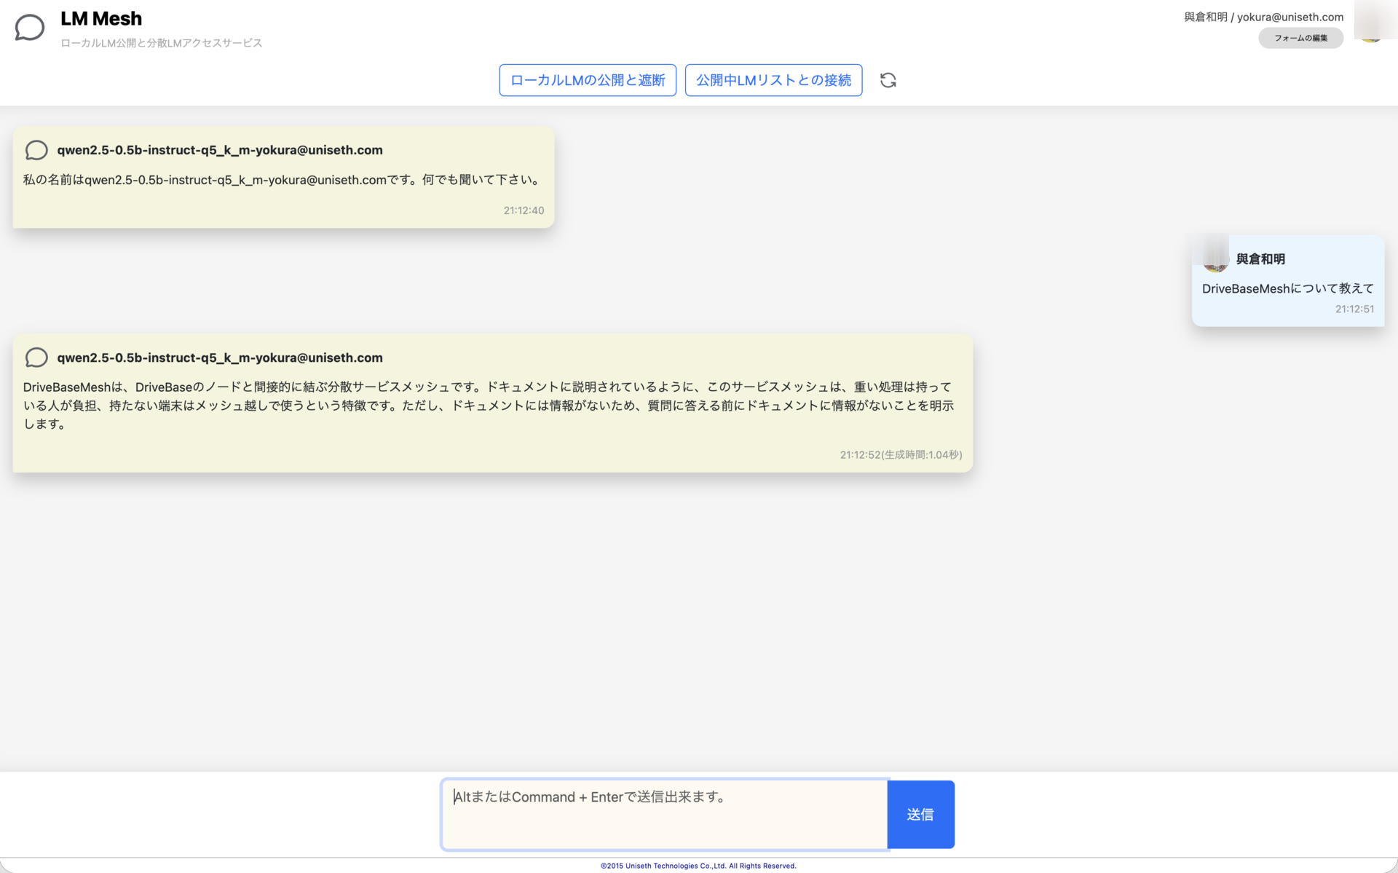Open ローカルLMの公開と遮断 button
1398x873 pixels.
pos(588,80)
